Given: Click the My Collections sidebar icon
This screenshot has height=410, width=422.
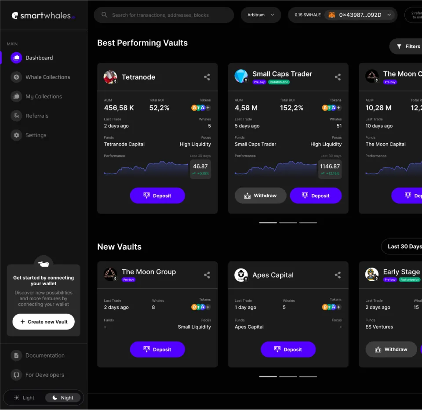Looking at the screenshot, I should pos(16,97).
